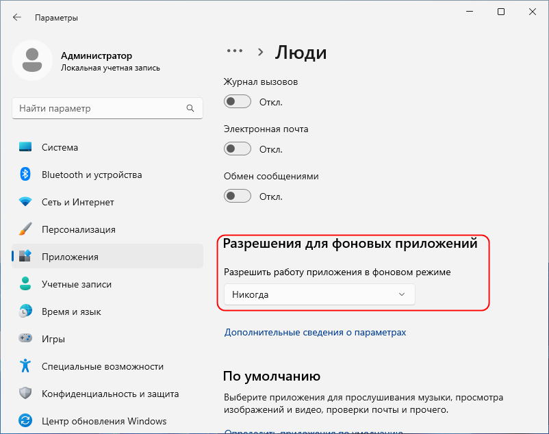Open the Никогда background mode dropdown
The width and height of the screenshot is (549, 434).
pyautogui.click(x=319, y=295)
